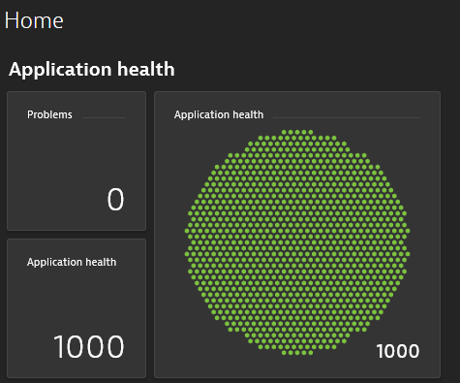The width and height of the screenshot is (460, 383).
Task: Open the Application health honeycomb chart
Action: [x=297, y=242]
